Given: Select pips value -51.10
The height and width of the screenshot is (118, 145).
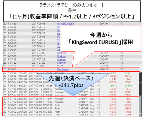Looking at the screenshot, I should pos(113,108).
